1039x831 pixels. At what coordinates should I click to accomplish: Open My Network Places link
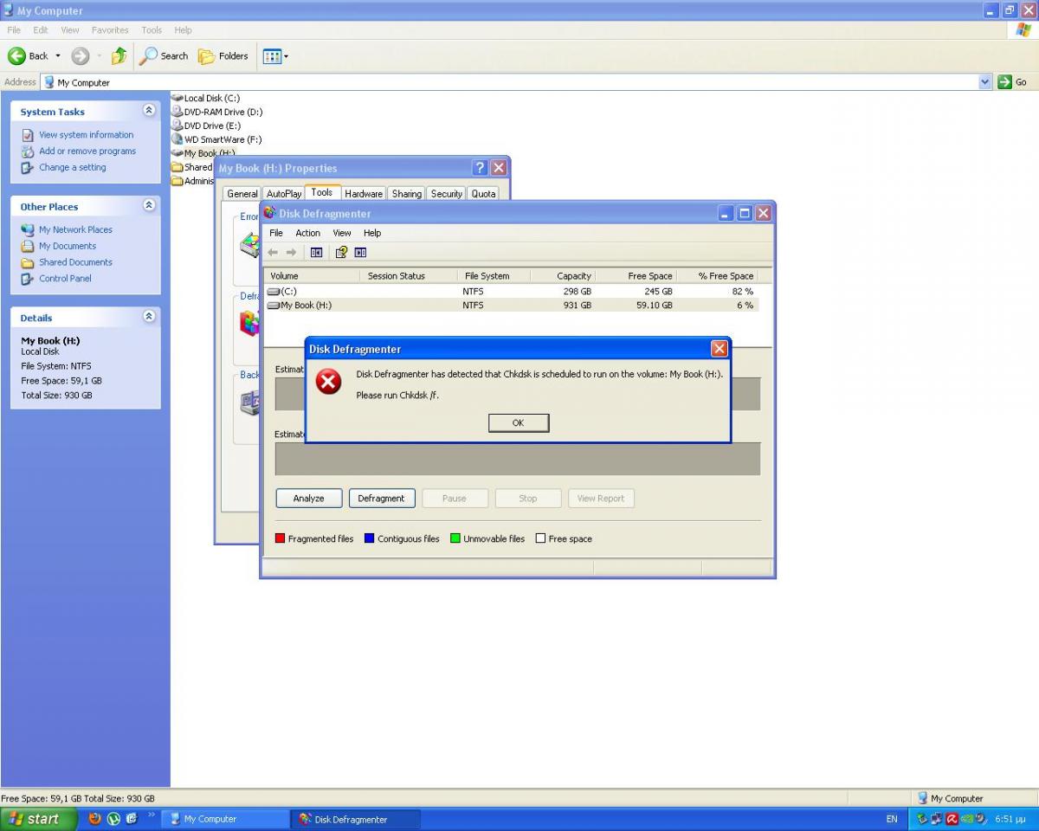click(x=75, y=230)
